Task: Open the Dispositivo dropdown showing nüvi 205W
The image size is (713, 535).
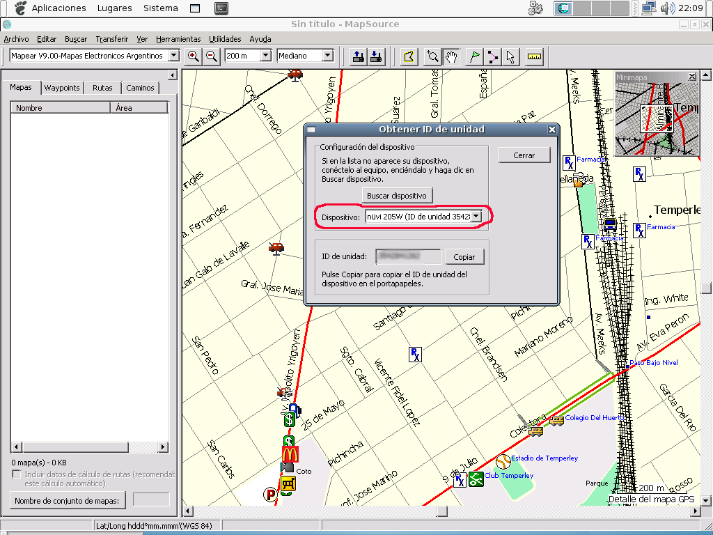Action: 476,216
